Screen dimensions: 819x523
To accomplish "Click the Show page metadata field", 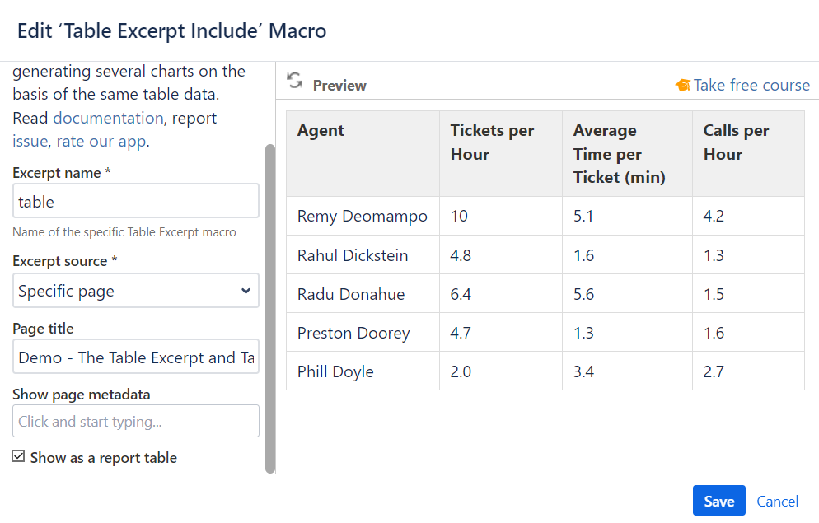I will 136,421.
